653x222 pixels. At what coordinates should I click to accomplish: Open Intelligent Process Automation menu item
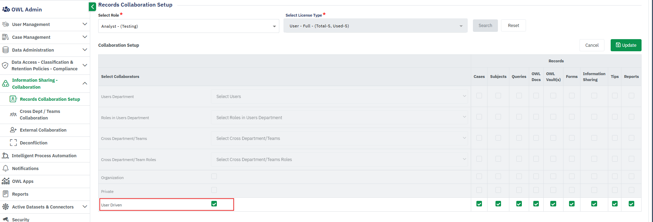[44, 156]
